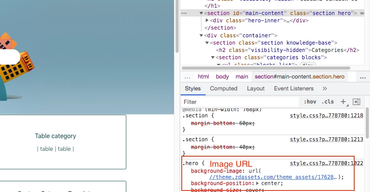
Task: Select the closing </section> tag line
Action: [x=220, y=28]
